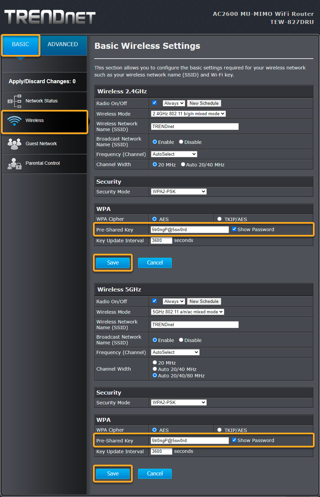Select 5GHz 20 MHz channel width
The image size is (320, 497).
(155, 363)
